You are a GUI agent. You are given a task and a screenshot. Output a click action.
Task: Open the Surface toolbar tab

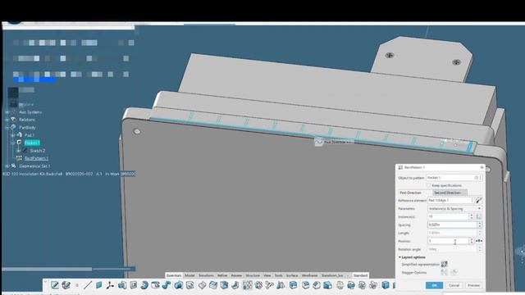(292, 275)
